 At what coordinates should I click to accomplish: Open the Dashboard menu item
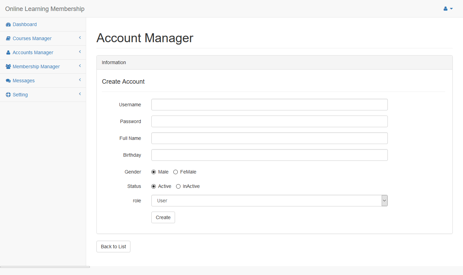25,25
